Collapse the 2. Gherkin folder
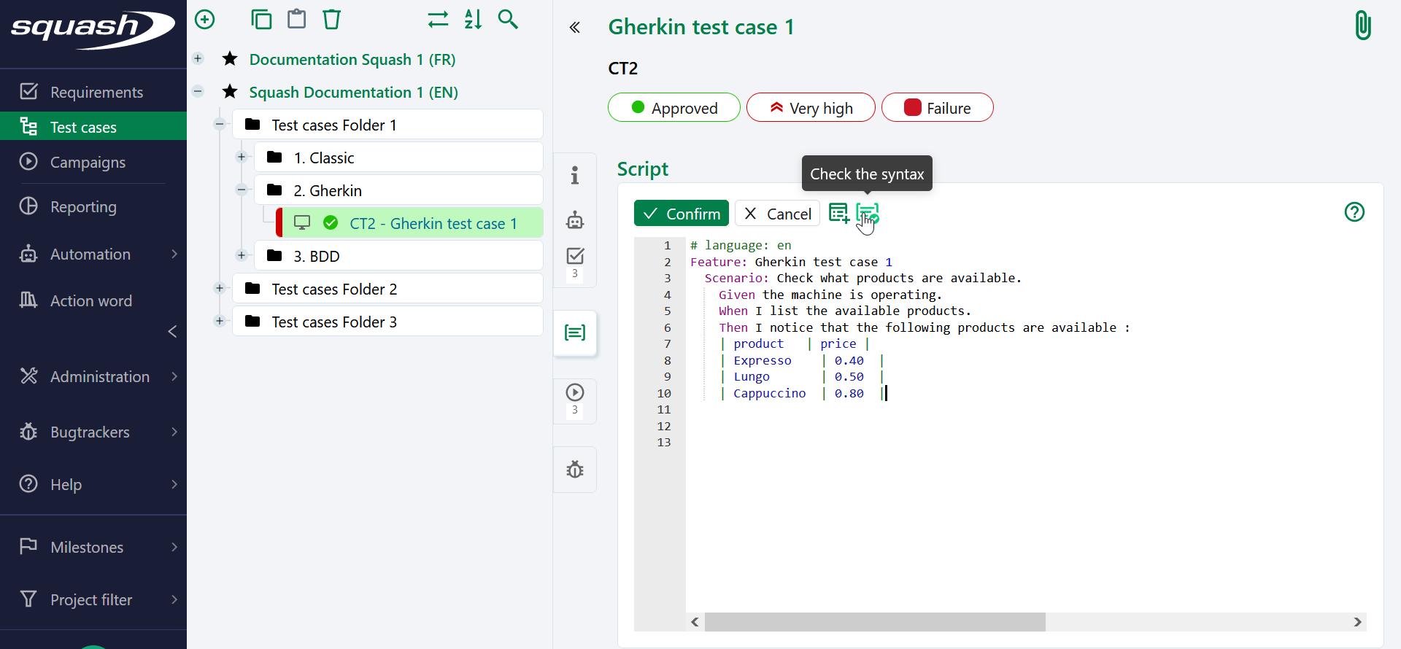1401x649 pixels. 242,190
